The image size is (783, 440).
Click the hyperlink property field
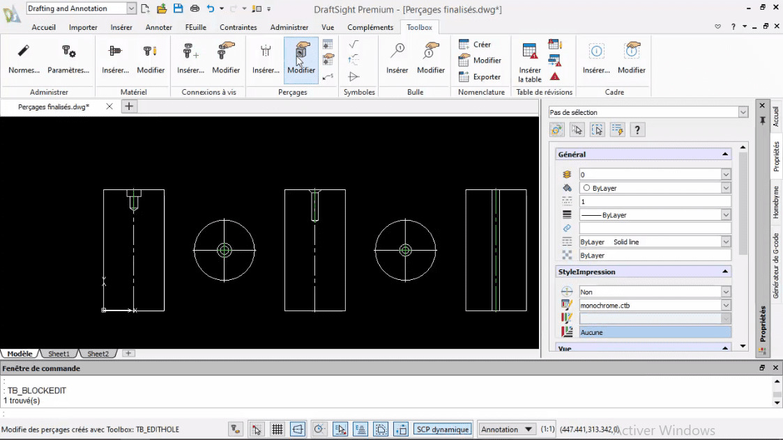[x=655, y=228]
